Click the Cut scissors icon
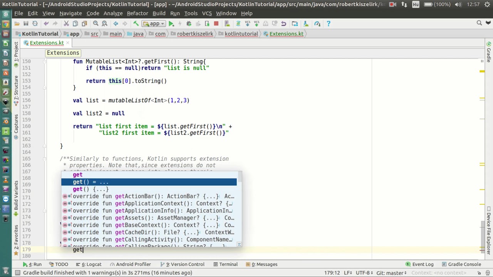 pyautogui.click(x=66, y=23)
